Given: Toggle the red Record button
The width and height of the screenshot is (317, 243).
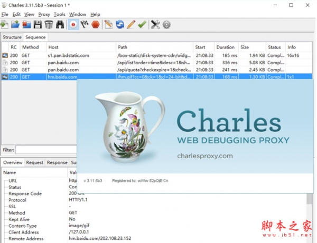Looking at the screenshot, I should click(73, 25).
